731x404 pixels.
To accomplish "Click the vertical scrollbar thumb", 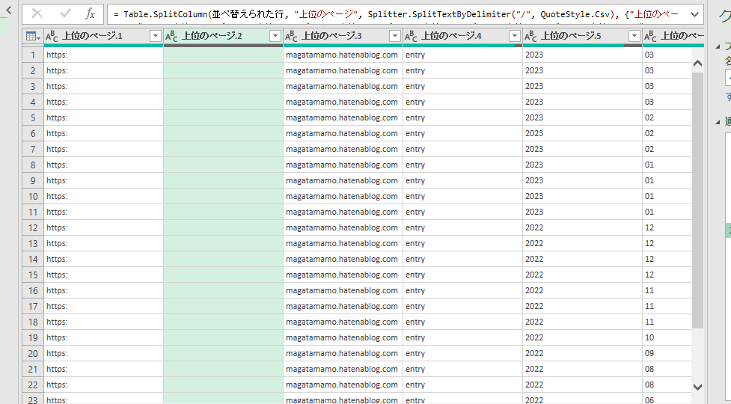I will click(x=697, y=201).
